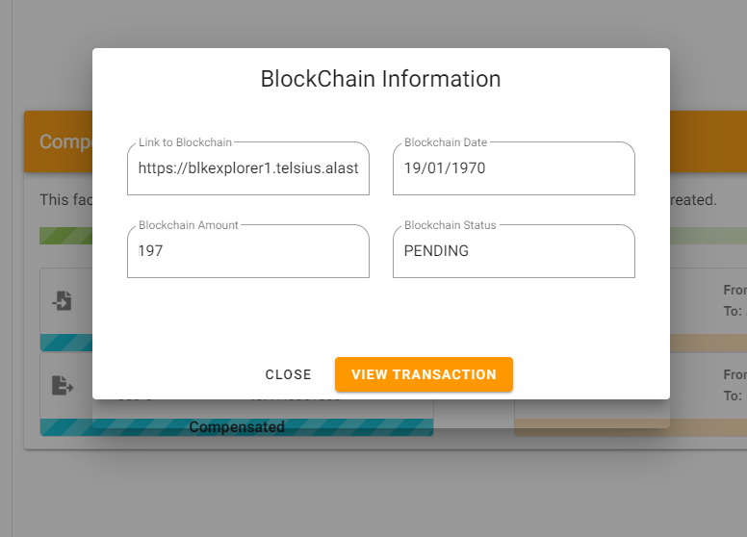Image resolution: width=747 pixels, height=537 pixels.
Task: Click the teal striped bar under incoming document card
Action: point(66,343)
